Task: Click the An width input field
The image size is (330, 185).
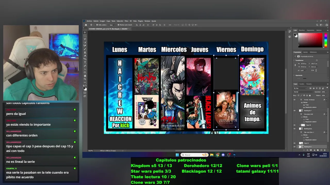Action: click(x=304, y=63)
